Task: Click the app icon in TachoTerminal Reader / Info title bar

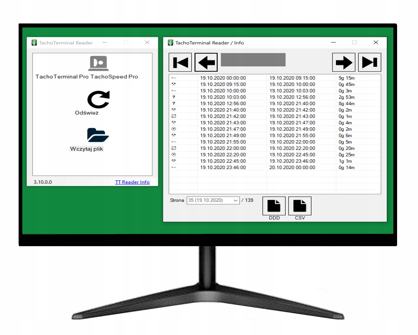Action: tap(170, 43)
